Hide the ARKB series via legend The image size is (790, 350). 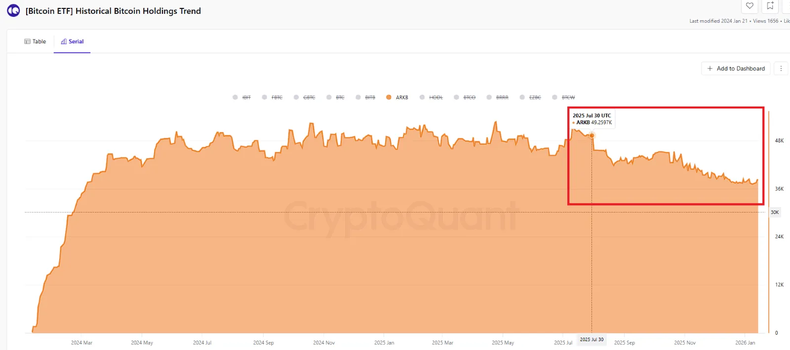[x=402, y=98]
